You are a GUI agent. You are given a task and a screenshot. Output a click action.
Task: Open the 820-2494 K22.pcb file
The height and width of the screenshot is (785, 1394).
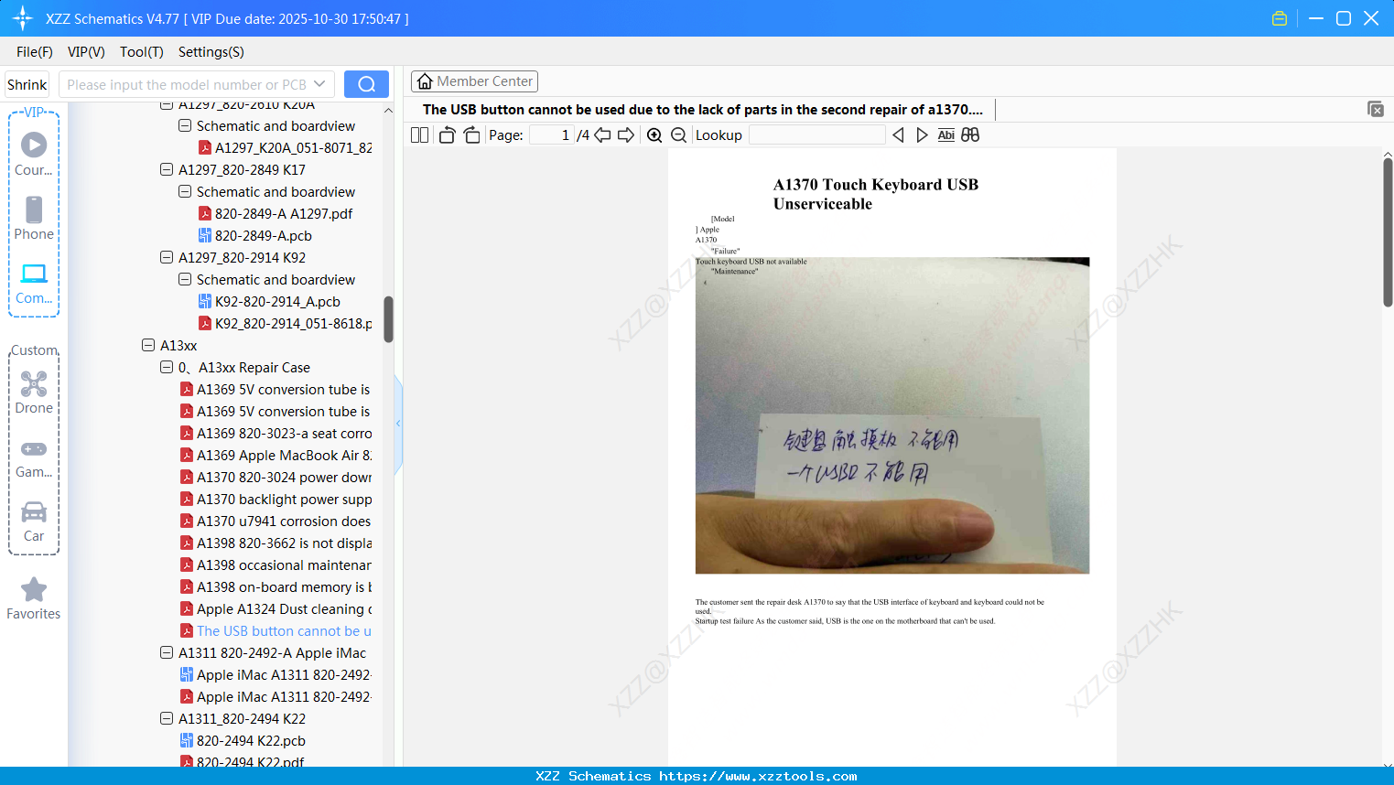[243, 740]
